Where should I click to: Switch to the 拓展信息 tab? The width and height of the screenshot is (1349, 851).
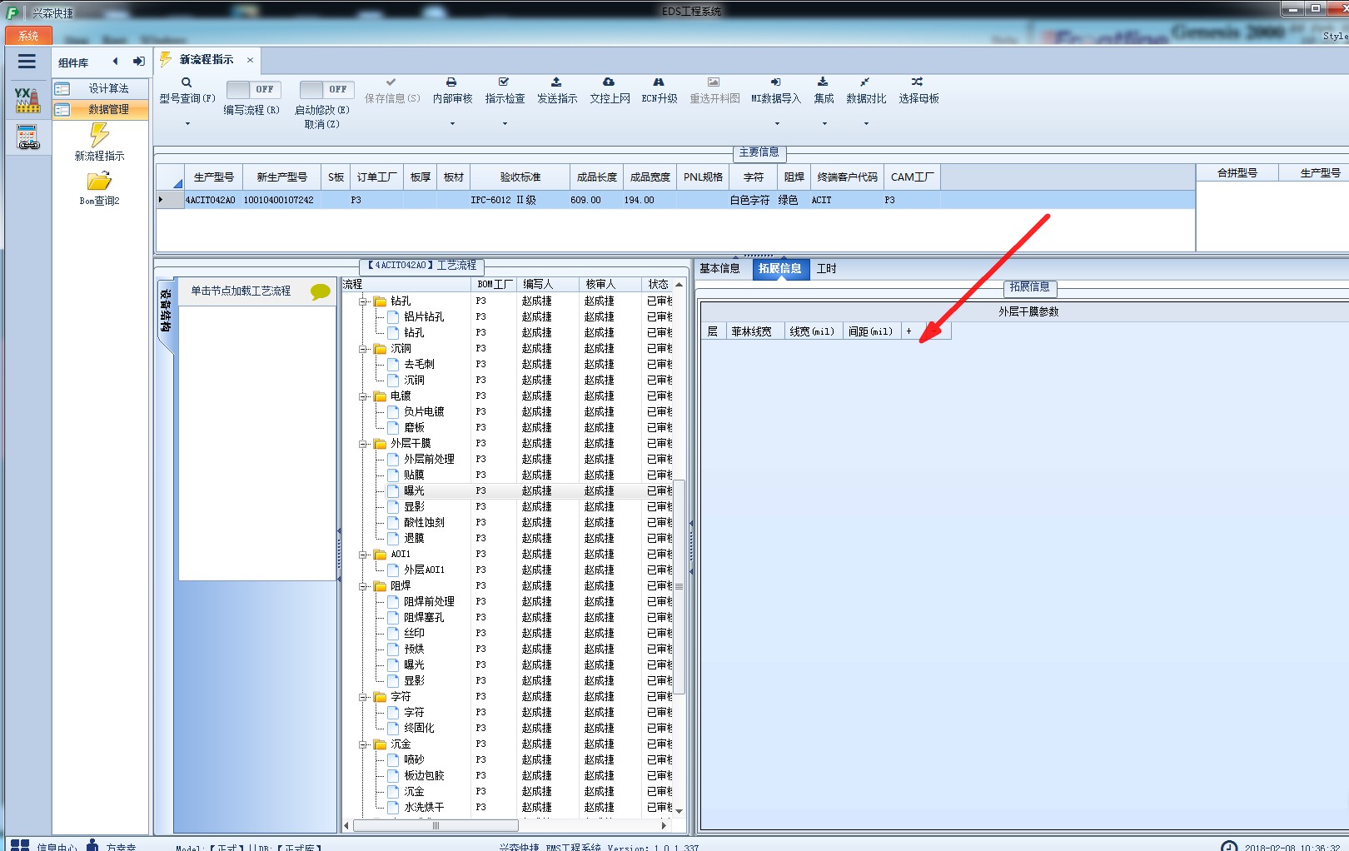780,268
